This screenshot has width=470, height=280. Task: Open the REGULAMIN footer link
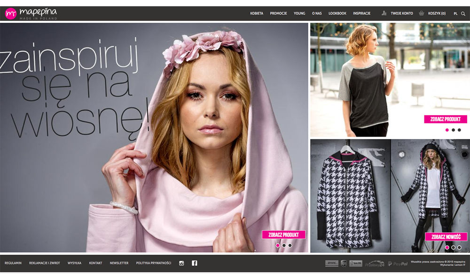pos(13,263)
